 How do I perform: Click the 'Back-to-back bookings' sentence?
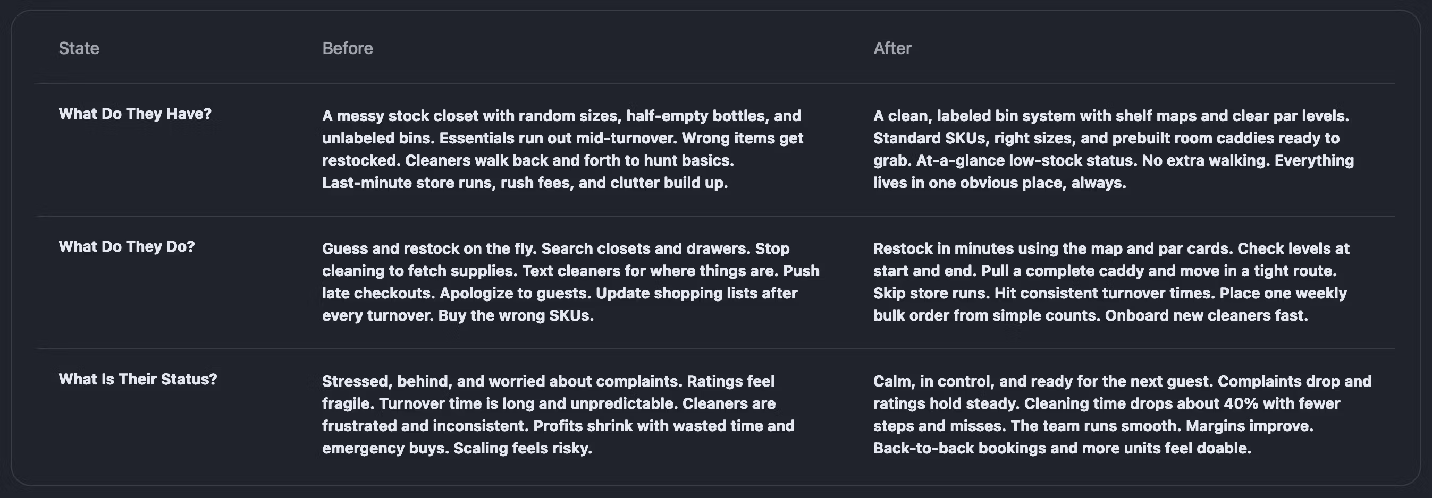click(x=1062, y=448)
